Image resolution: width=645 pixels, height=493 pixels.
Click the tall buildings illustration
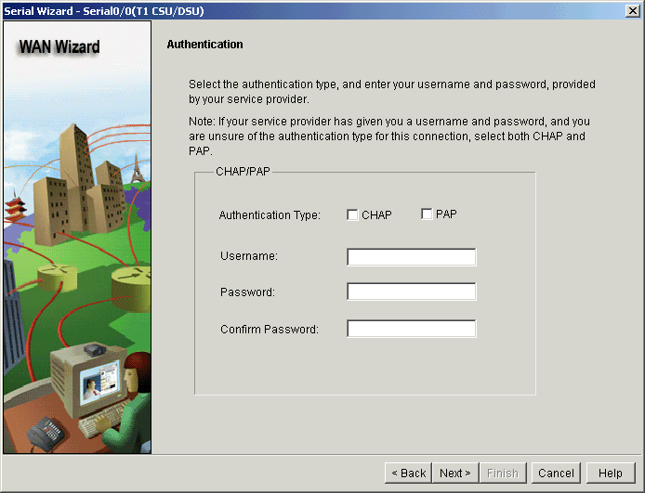tap(78, 185)
